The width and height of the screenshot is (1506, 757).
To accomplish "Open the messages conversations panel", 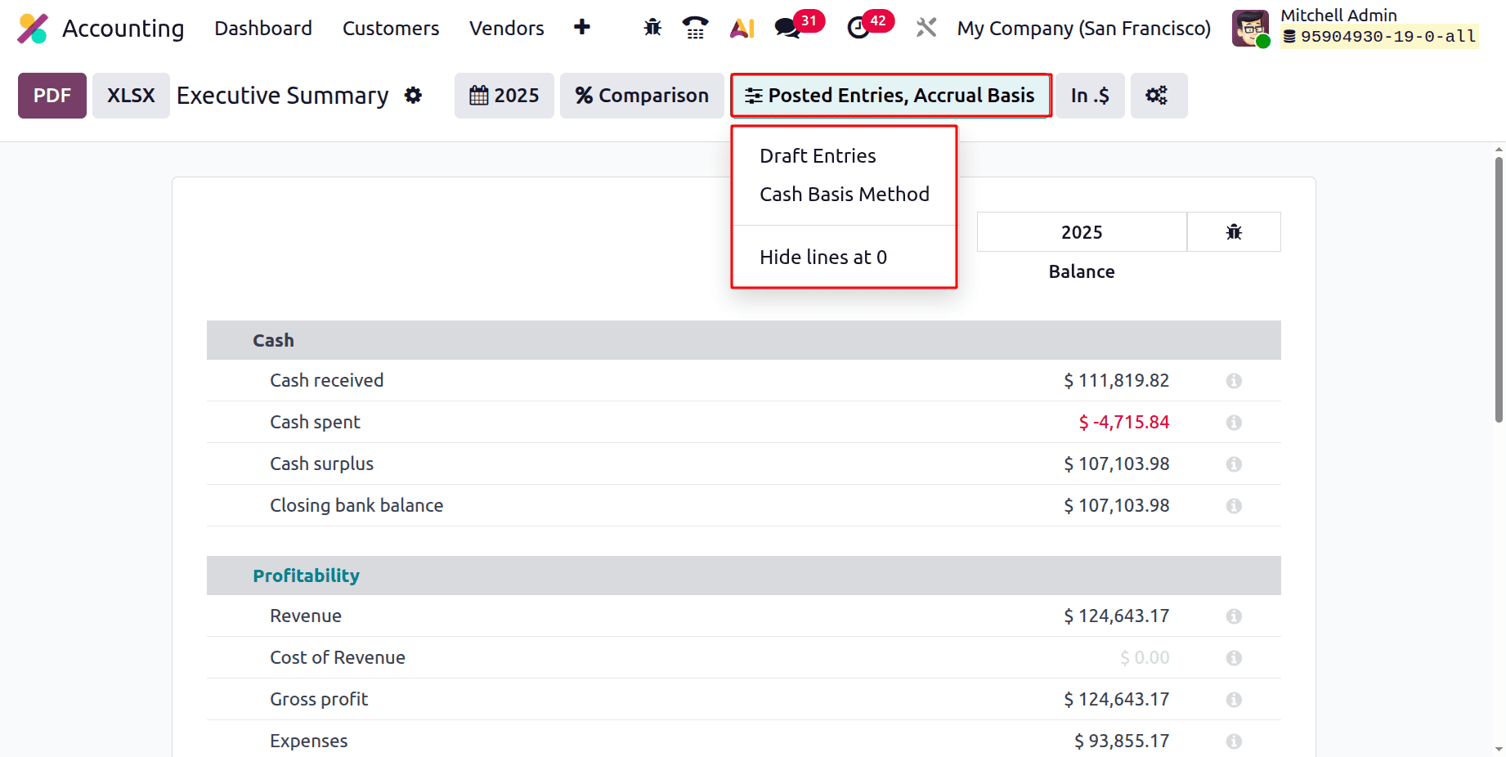I will pyautogui.click(x=787, y=27).
